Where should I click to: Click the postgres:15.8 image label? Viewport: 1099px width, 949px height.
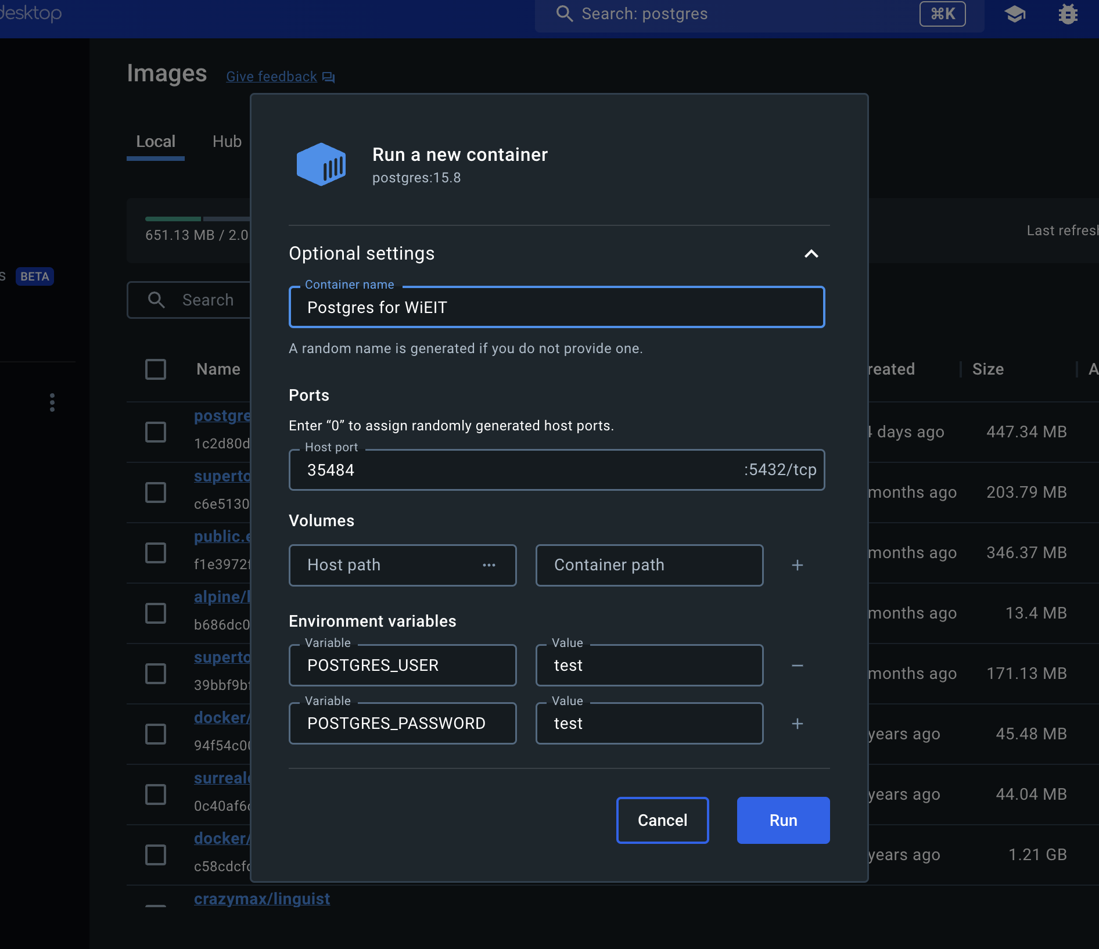416,178
